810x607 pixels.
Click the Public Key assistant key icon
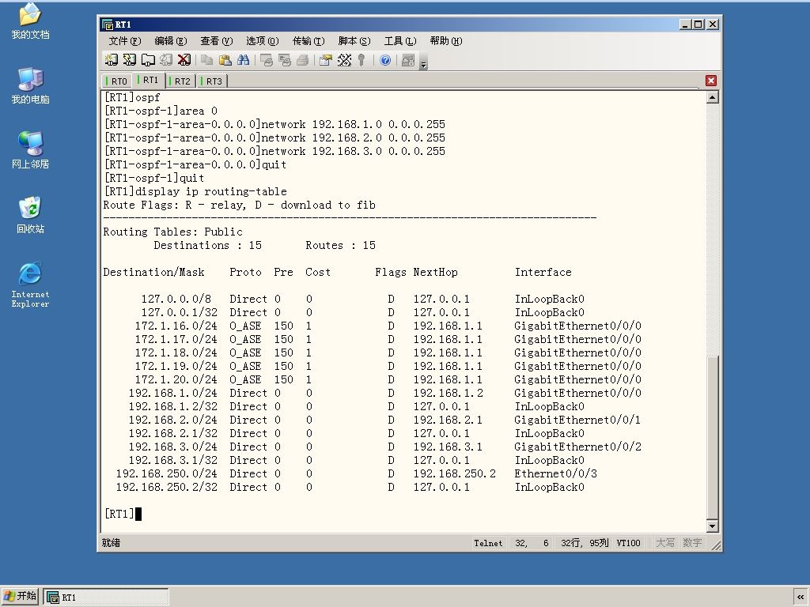(361, 60)
